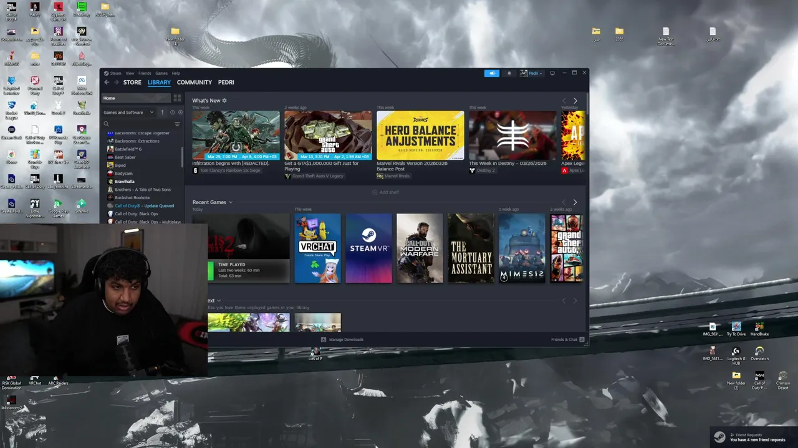Open the Call of Duty Modern Warfare cover
798x448 pixels.
coord(420,248)
